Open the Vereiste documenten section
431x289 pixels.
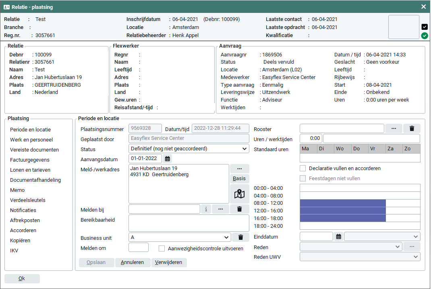pyautogui.click(x=34, y=150)
